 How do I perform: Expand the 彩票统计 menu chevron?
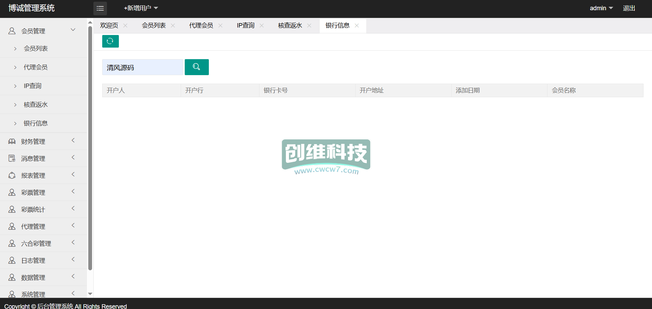click(73, 208)
